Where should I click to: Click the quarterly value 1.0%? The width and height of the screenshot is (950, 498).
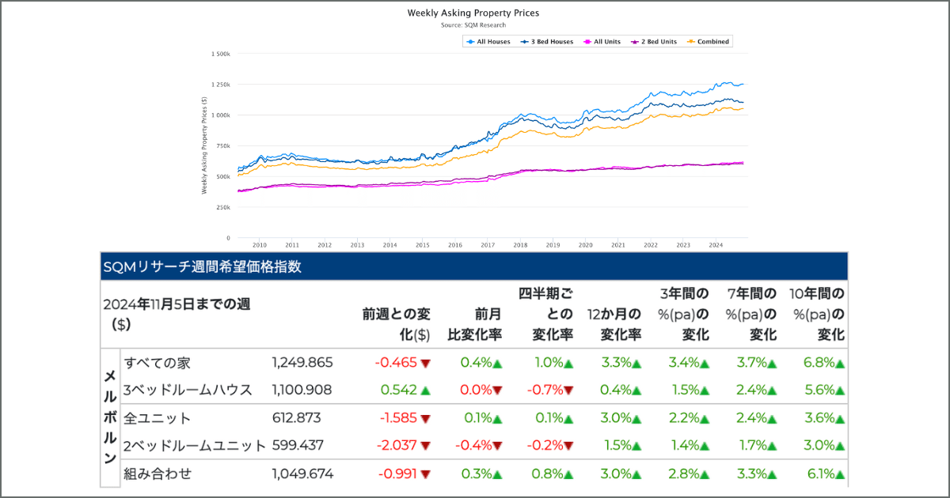(549, 363)
